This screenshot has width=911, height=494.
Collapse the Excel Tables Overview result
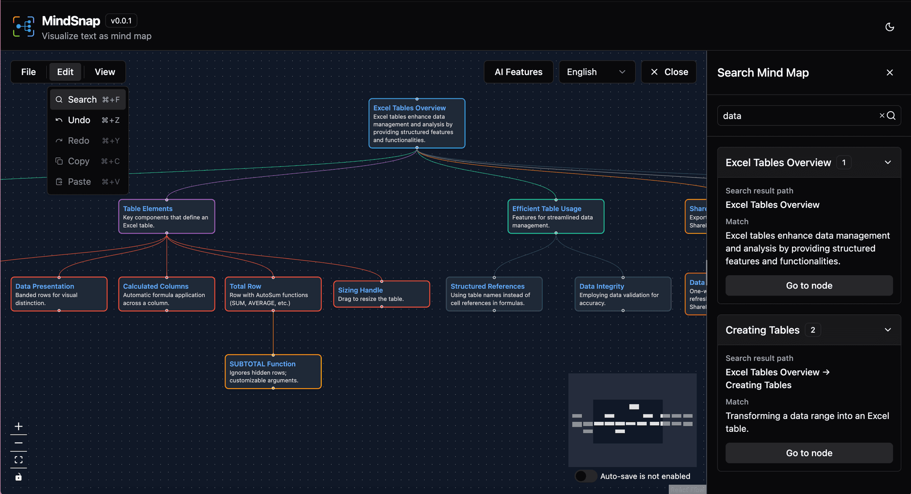coord(888,162)
